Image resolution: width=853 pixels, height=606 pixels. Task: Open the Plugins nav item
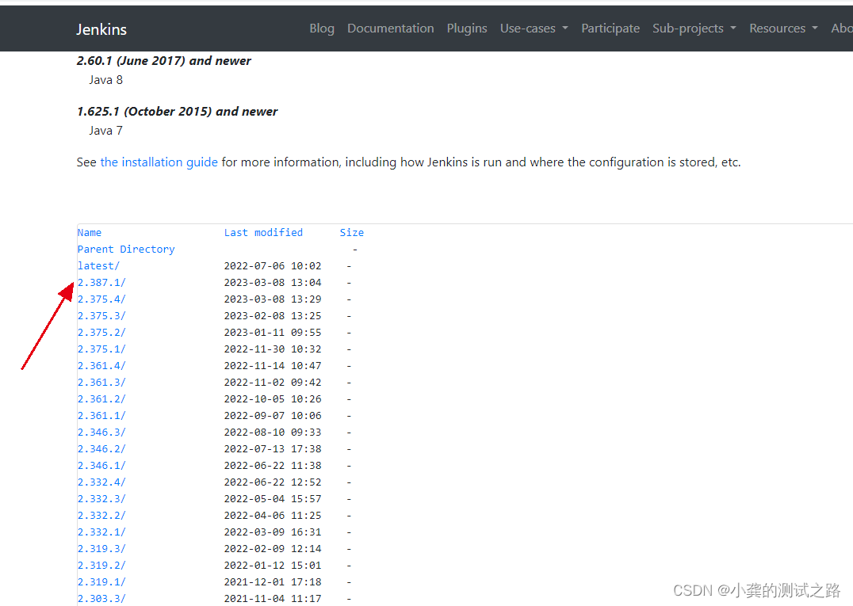pyautogui.click(x=467, y=29)
